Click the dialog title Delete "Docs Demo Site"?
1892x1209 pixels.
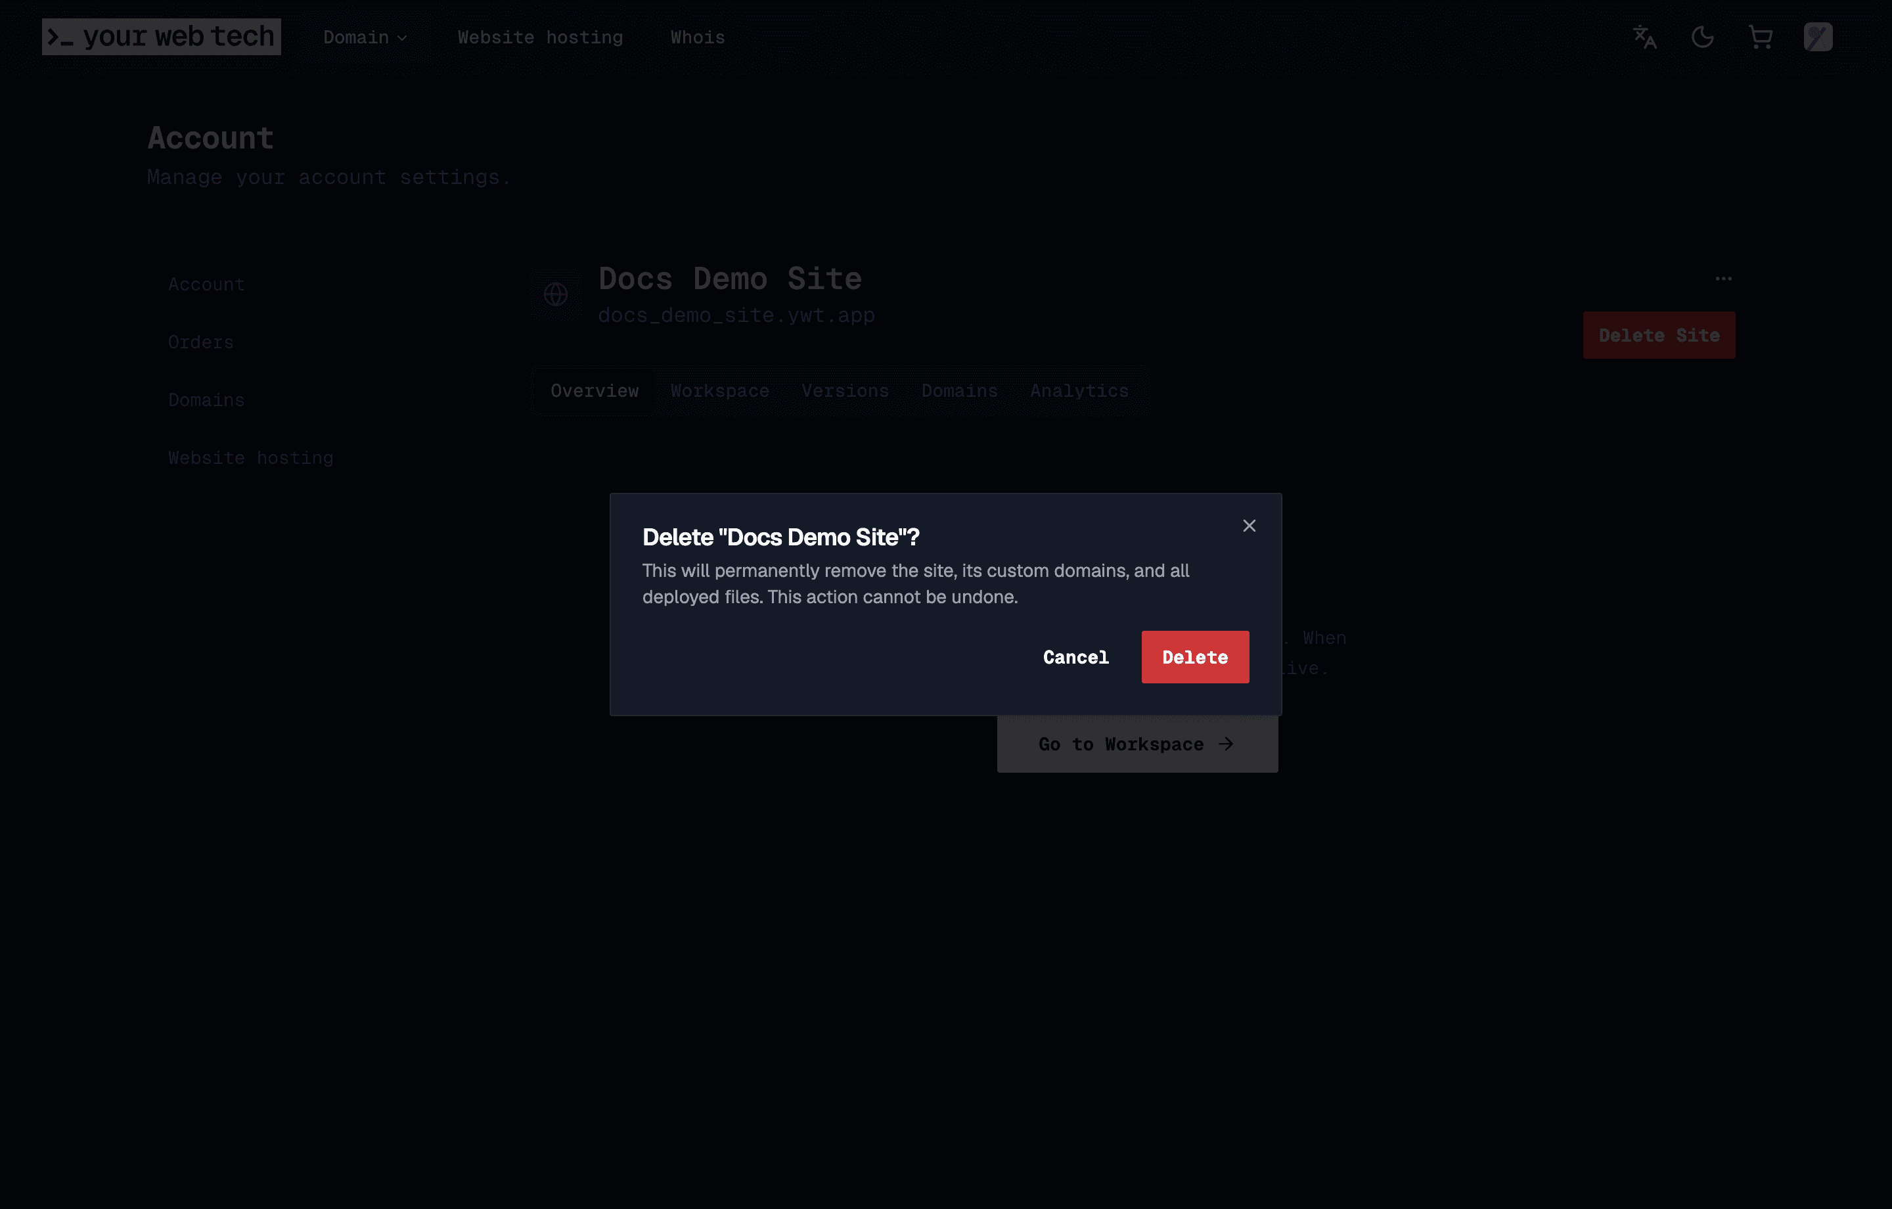[x=780, y=537]
